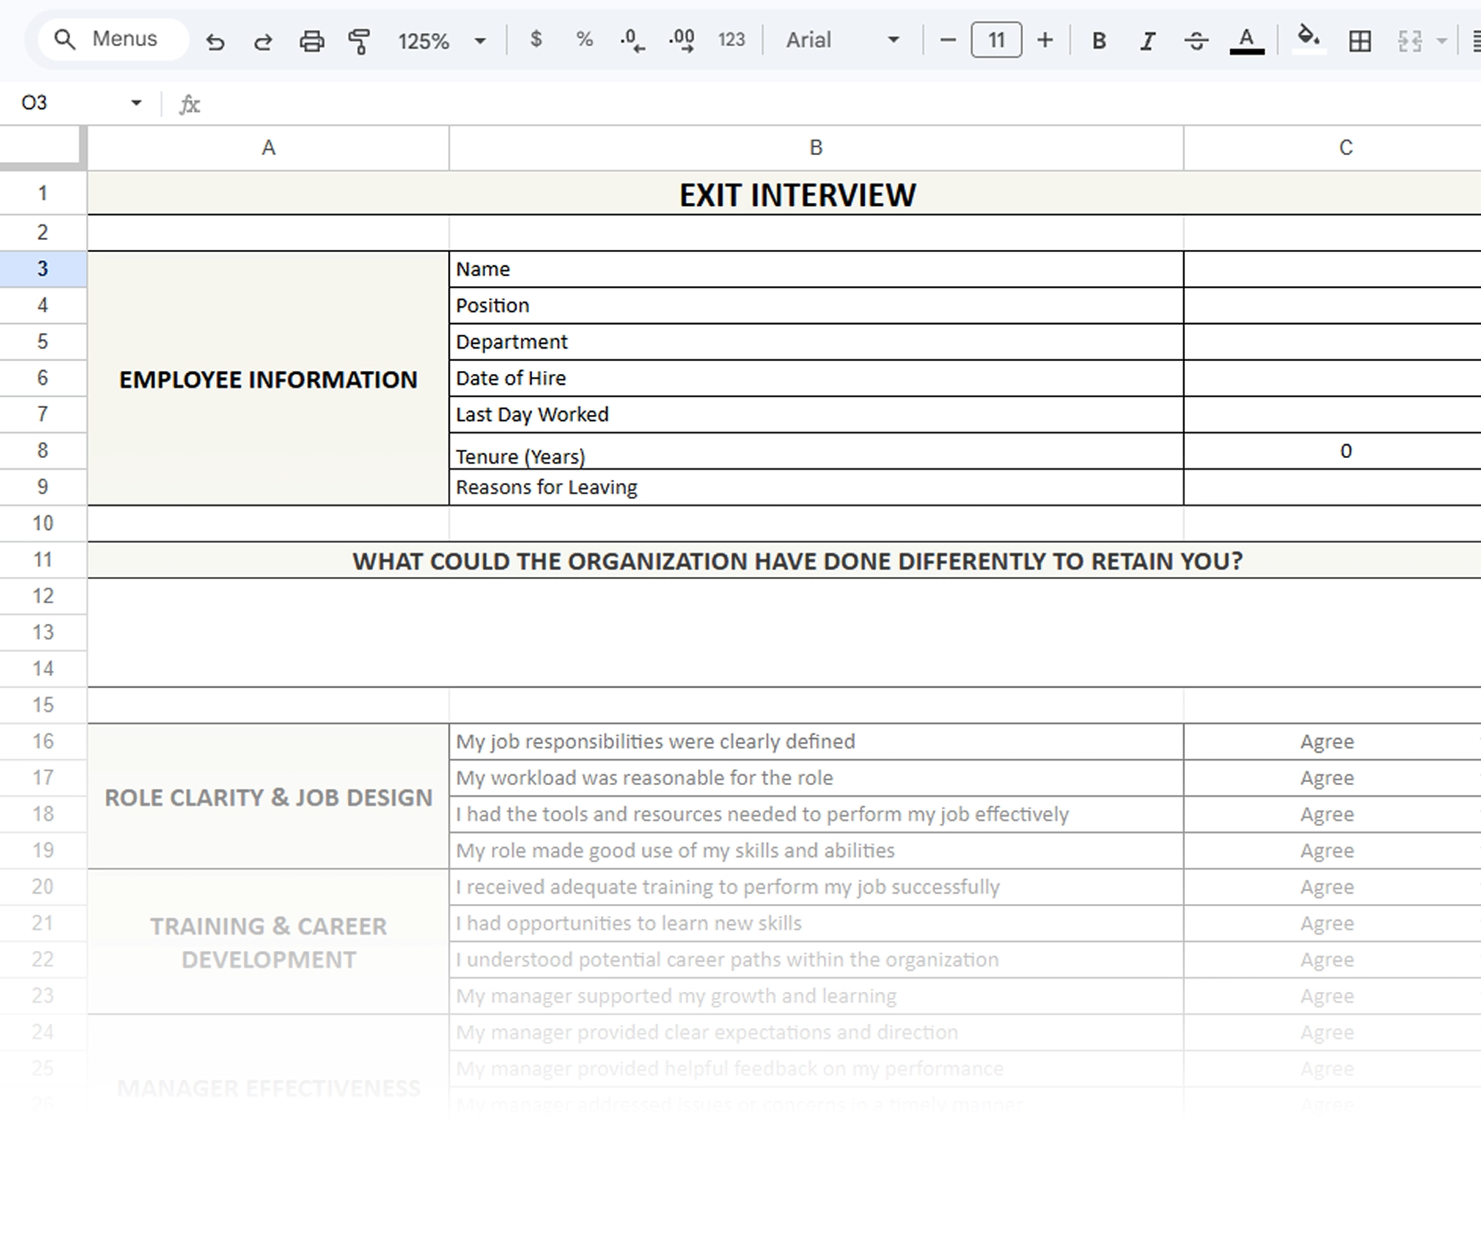Select row 11 header
Screen dimensions: 1481x1234
(42, 560)
